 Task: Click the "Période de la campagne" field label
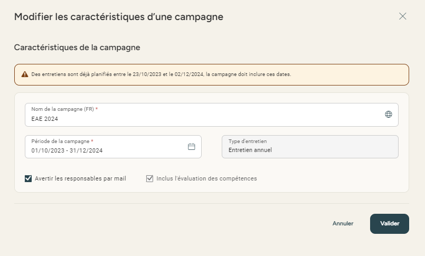pos(60,141)
